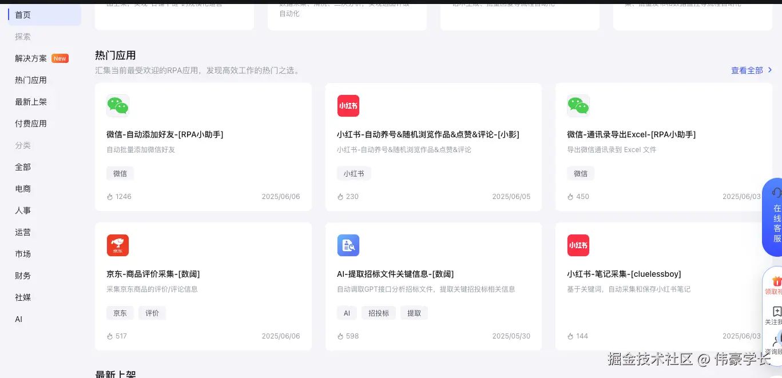This screenshot has height=378, width=782.
Task: Open AI-提取招标文件关键信息-[数阔] title
Action: (395, 274)
